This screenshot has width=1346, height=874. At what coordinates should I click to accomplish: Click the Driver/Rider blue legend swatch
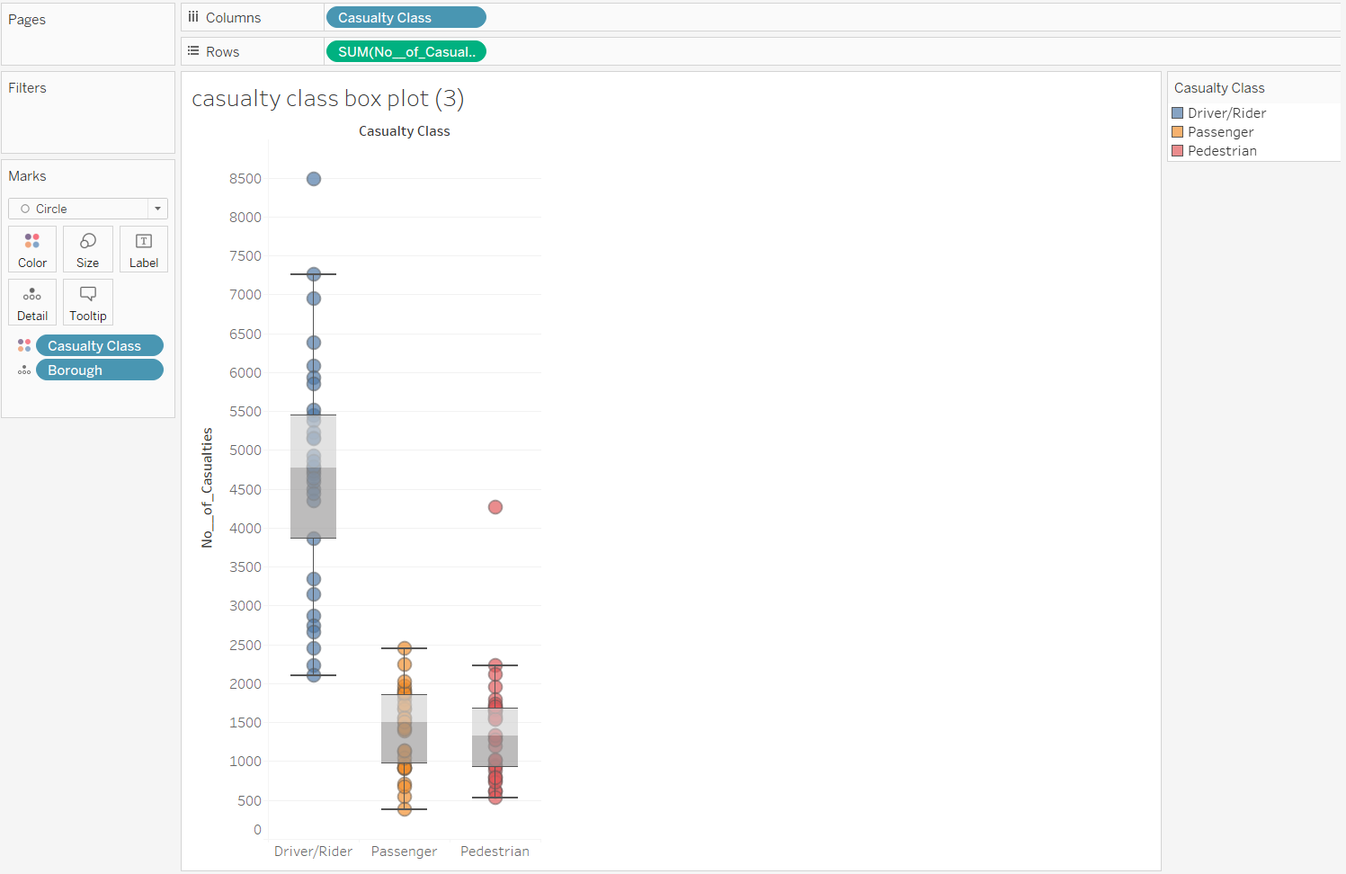point(1179,112)
